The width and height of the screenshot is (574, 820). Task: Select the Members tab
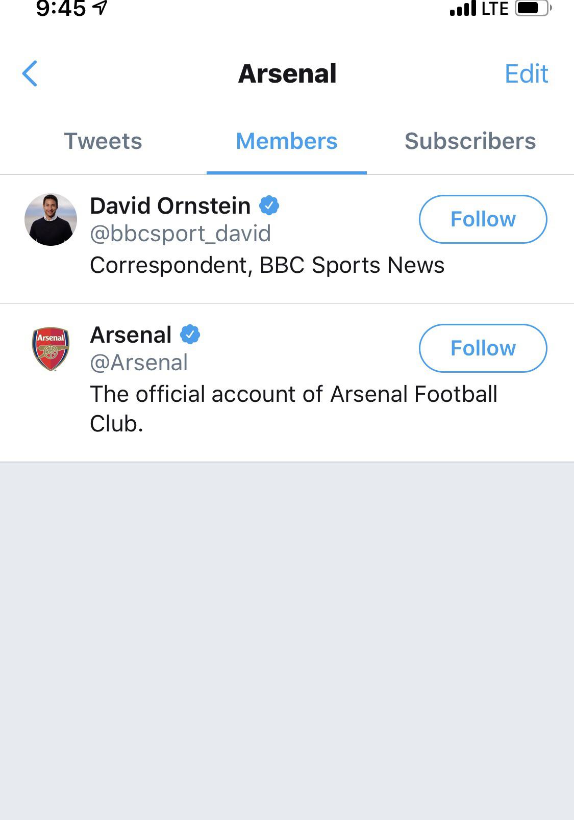point(287,141)
